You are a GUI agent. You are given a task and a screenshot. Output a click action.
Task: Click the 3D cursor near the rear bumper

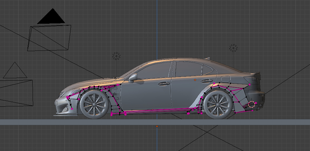pos(251,104)
